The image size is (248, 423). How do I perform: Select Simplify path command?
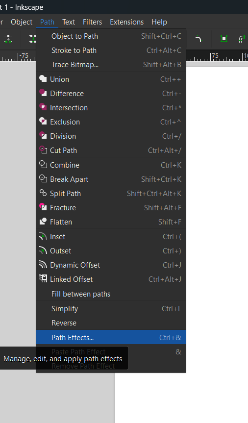click(x=111, y=309)
